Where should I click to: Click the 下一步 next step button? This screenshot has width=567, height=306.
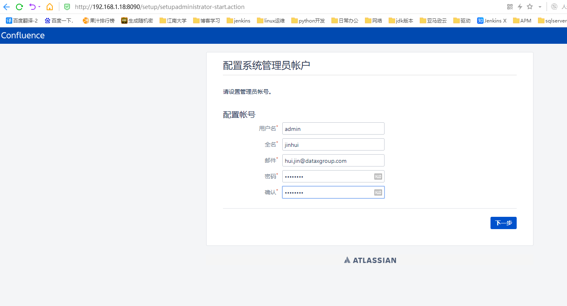504,223
